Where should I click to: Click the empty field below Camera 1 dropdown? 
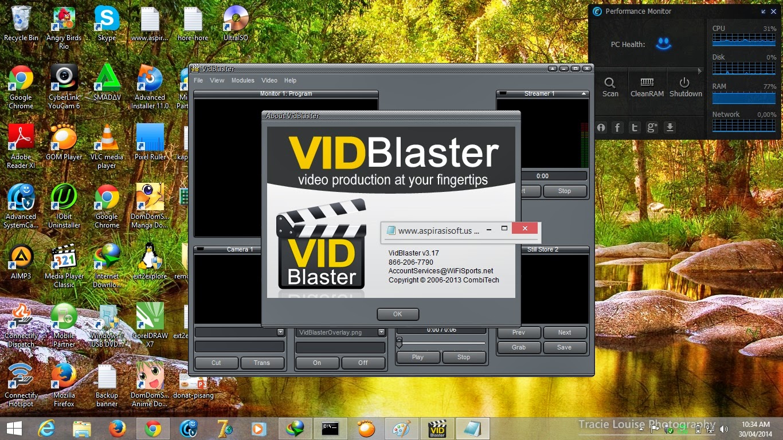tap(240, 347)
